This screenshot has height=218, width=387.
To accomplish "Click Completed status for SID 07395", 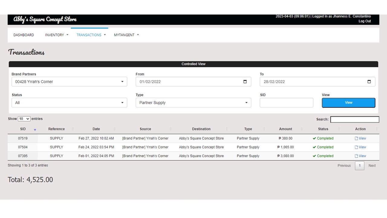I will click(x=323, y=156).
